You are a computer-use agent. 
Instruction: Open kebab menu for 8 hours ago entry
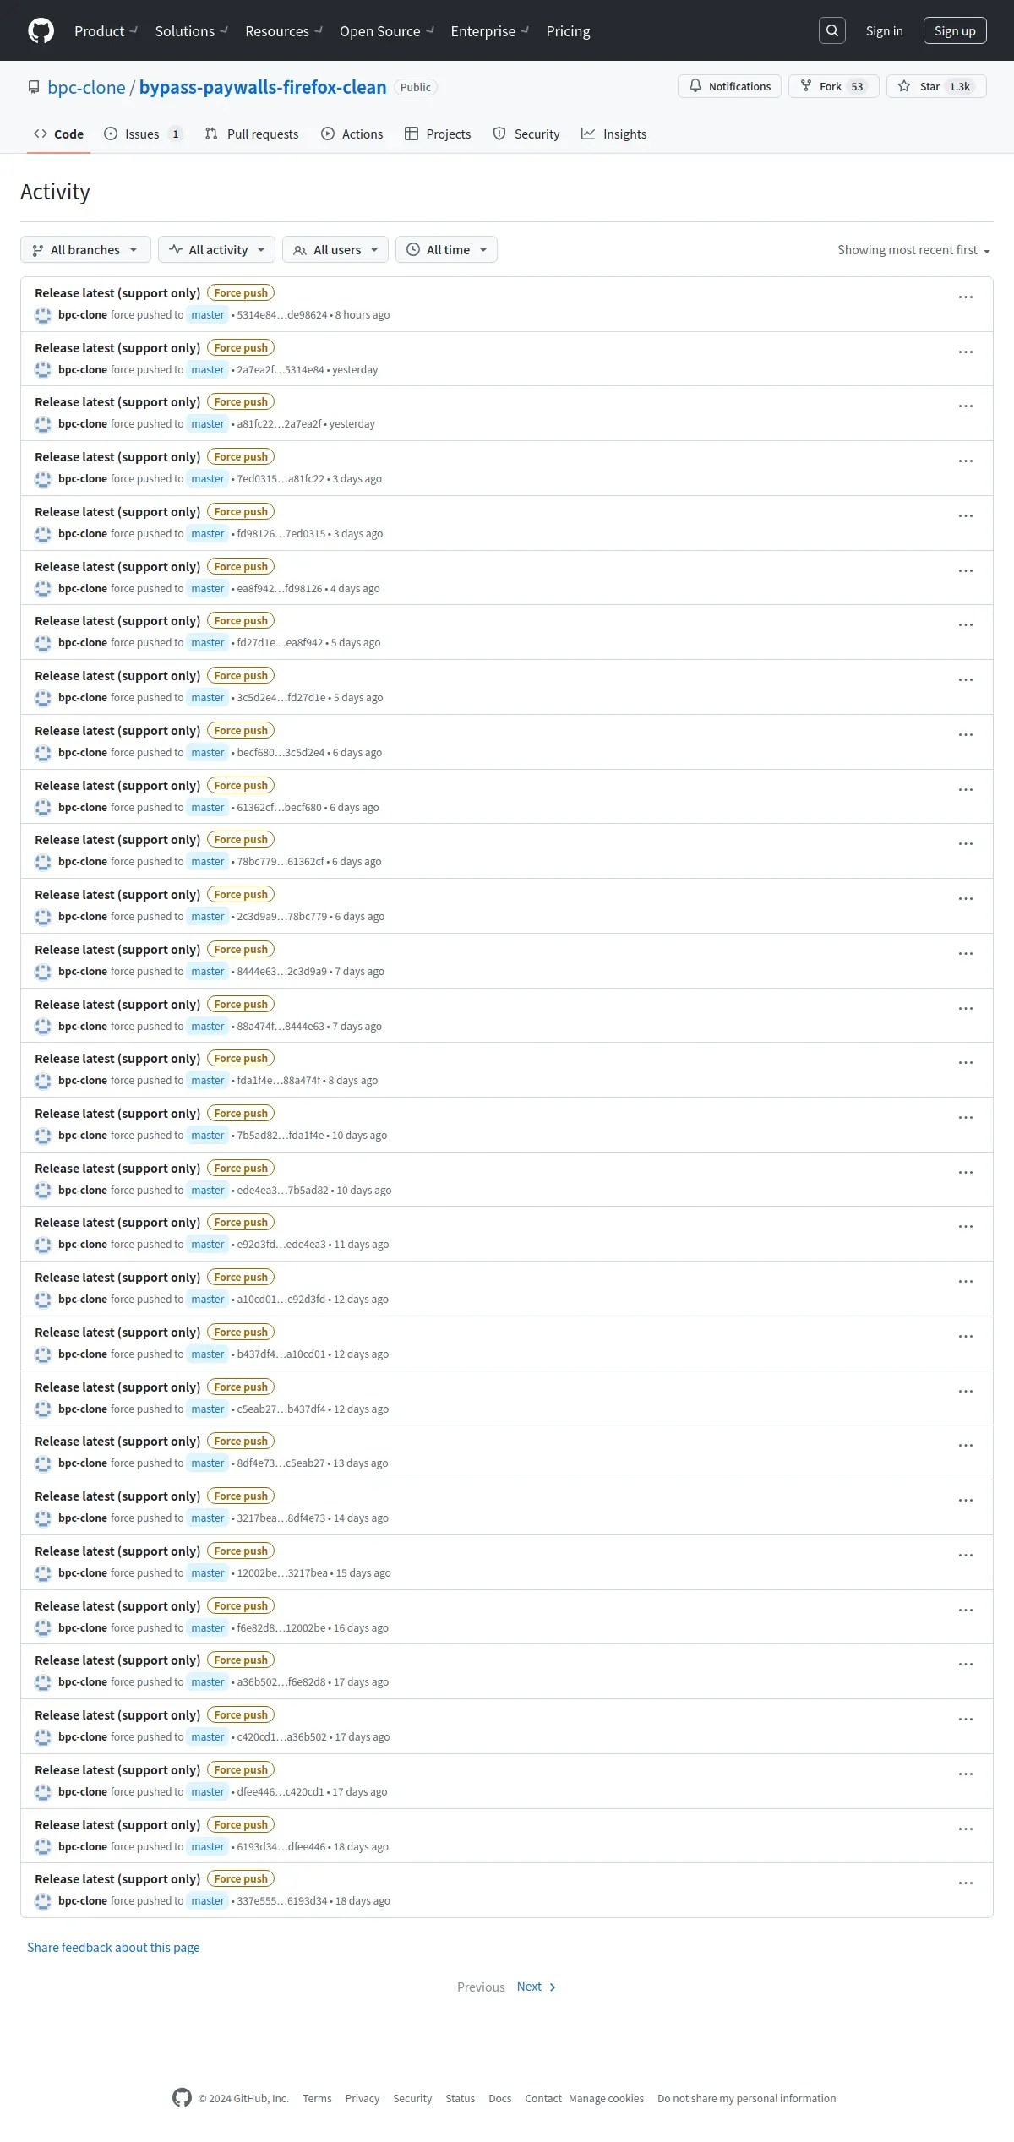966,297
